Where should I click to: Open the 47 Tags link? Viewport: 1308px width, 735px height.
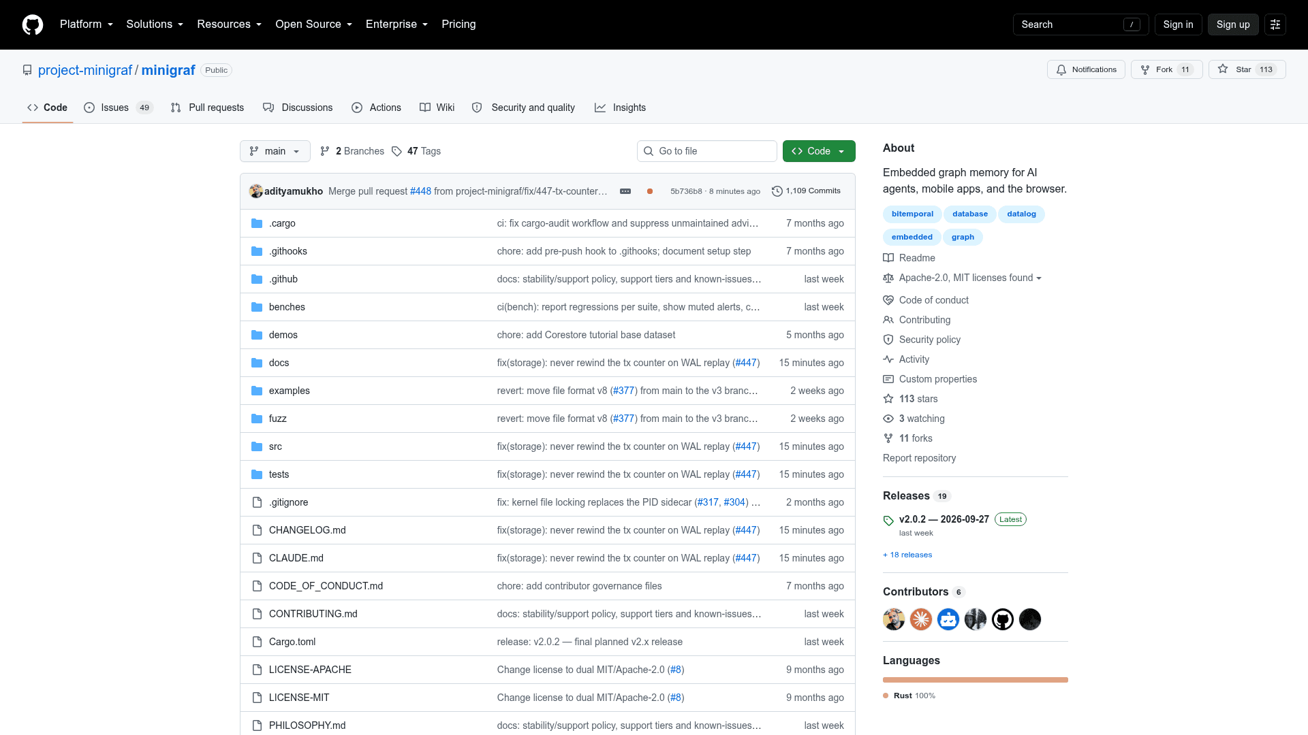click(x=416, y=151)
